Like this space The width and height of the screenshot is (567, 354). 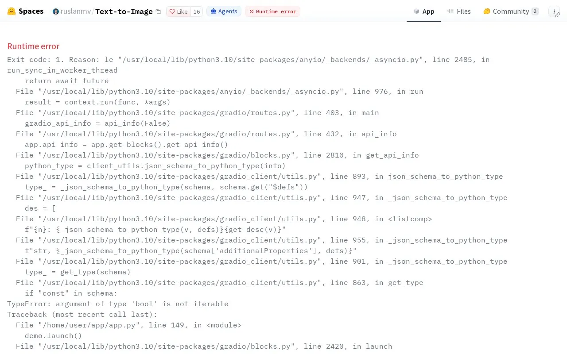point(179,12)
